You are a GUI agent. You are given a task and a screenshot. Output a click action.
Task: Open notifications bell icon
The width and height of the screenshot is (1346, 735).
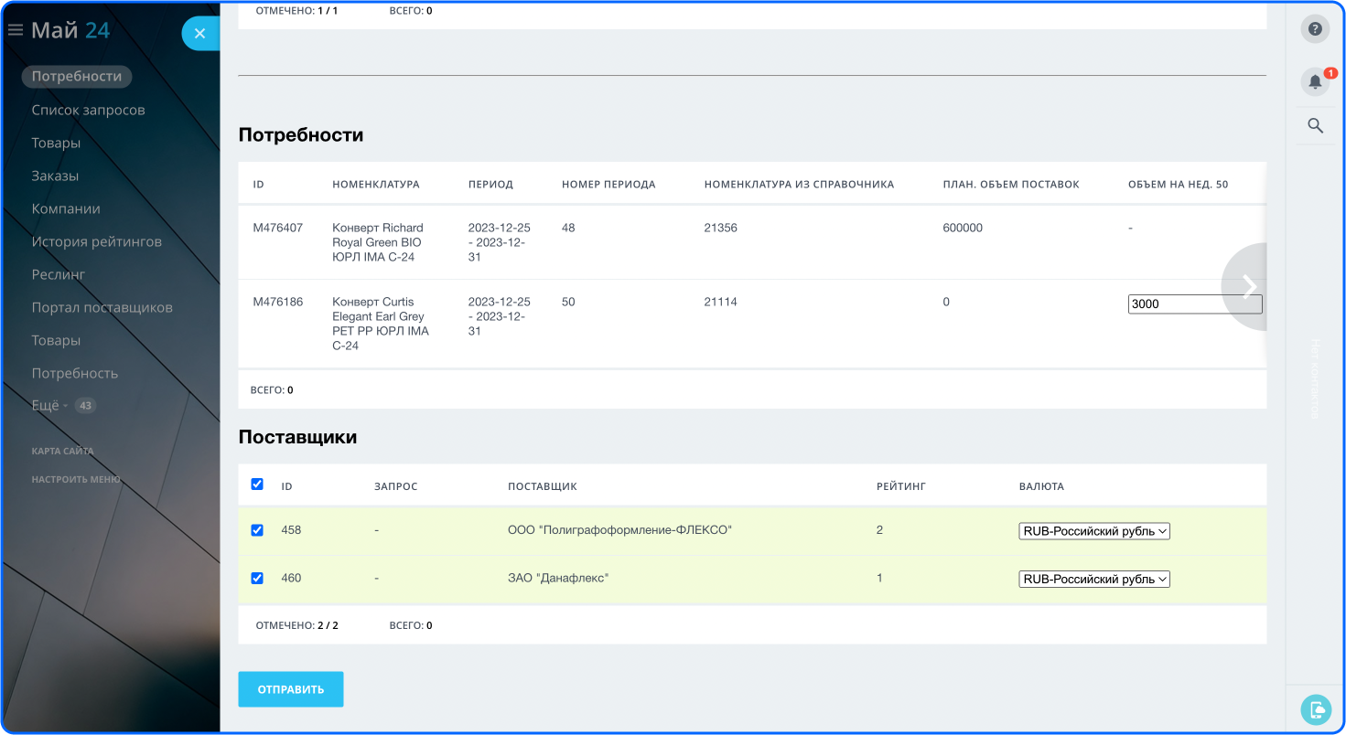coord(1315,81)
